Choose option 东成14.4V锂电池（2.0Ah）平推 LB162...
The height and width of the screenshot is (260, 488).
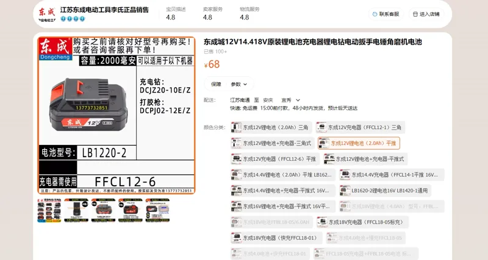coord(283,175)
